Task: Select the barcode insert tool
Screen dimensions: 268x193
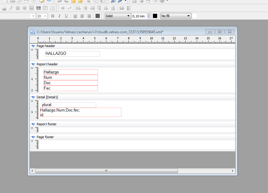Action: pyautogui.click(x=38, y=8)
